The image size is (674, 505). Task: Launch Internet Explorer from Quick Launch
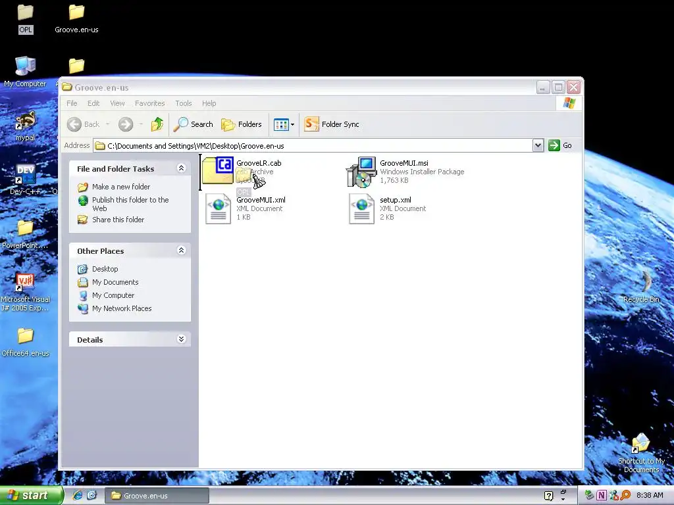[78, 496]
